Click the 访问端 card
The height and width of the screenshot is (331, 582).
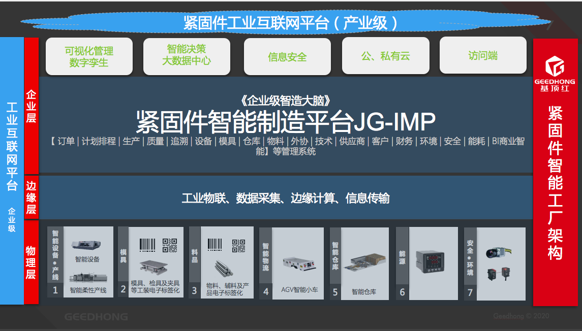click(x=483, y=55)
